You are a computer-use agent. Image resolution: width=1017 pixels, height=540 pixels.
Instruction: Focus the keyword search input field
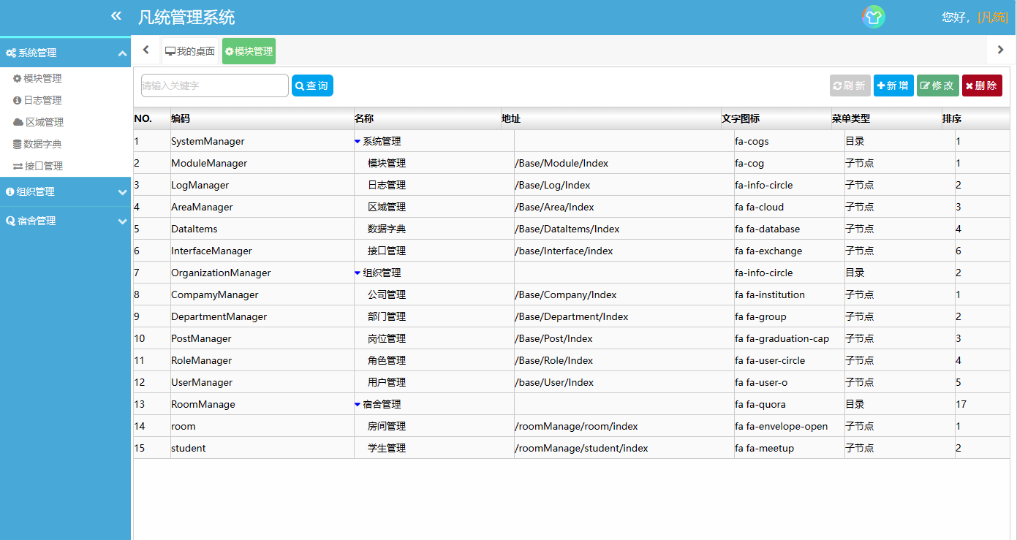click(x=215, y=85)
